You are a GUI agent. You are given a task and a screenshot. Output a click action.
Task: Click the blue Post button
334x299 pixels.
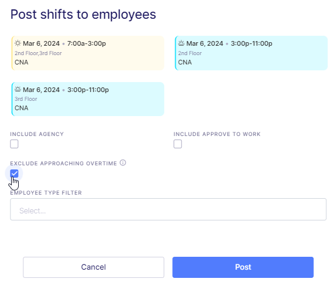click(243, 267)
